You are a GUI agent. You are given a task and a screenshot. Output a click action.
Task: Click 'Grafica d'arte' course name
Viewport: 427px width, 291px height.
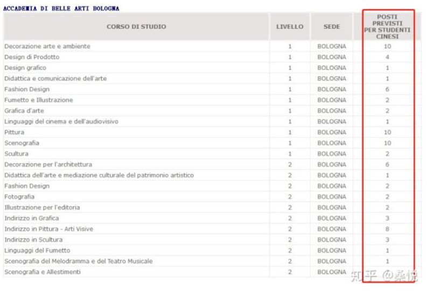pos(24,111)
